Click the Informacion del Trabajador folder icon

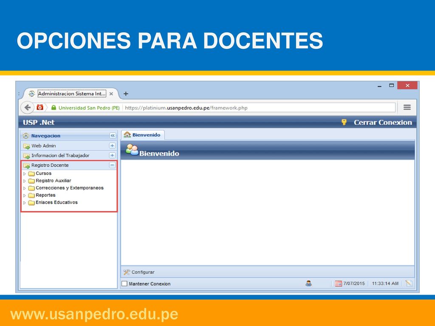[26, 155]
